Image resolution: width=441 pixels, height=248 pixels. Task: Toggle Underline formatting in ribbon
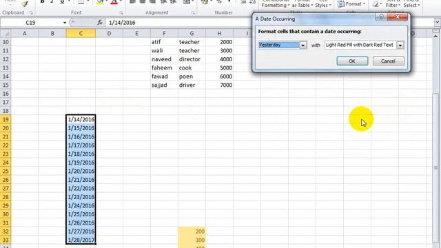[62, 2]
